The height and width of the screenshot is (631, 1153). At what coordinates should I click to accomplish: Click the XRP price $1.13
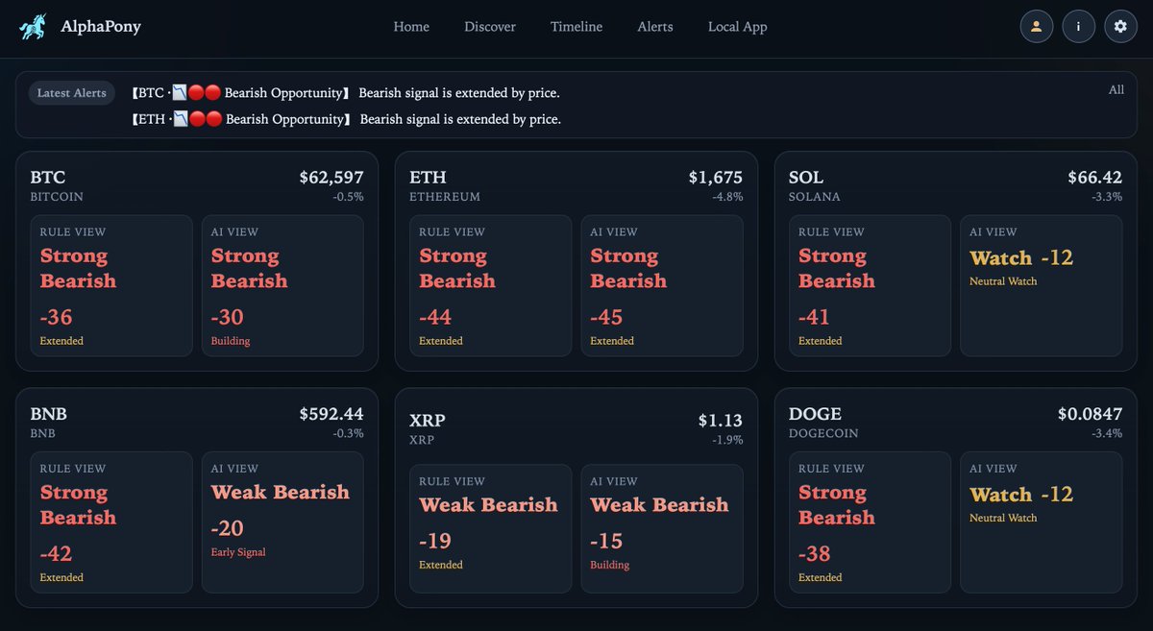721,421
